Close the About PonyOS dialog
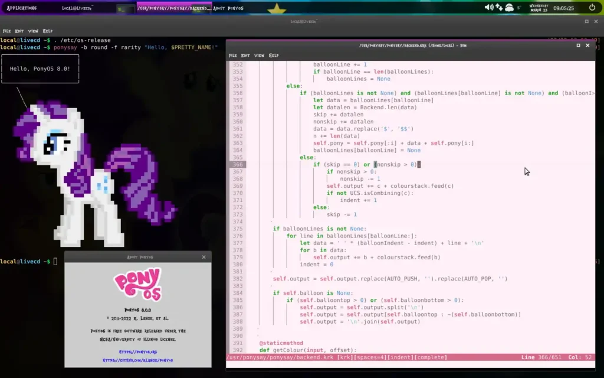The height and width of the screenshot is (378, 604). coord(203,257)
